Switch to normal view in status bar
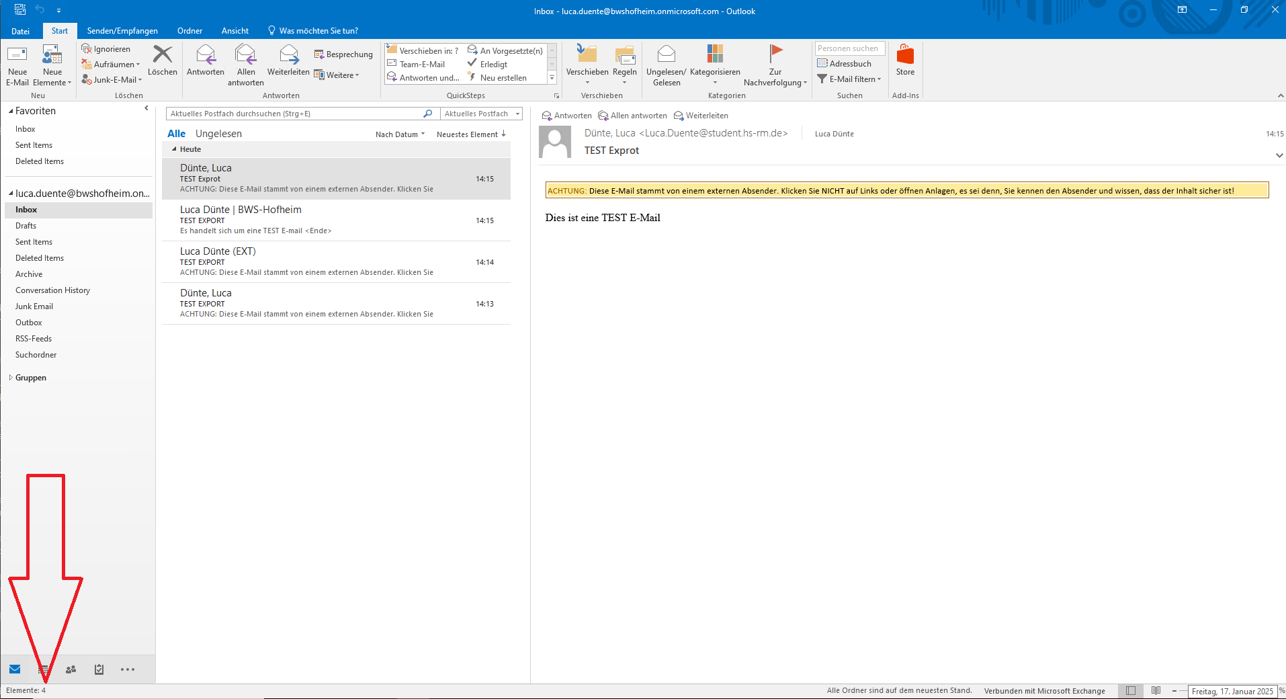This screenshot has width=1286, height=699. click(x=1131, y=691)
